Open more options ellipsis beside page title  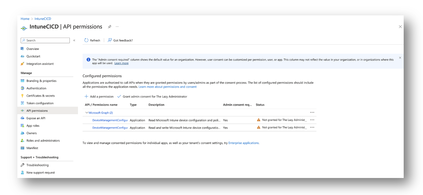(117, 27)
